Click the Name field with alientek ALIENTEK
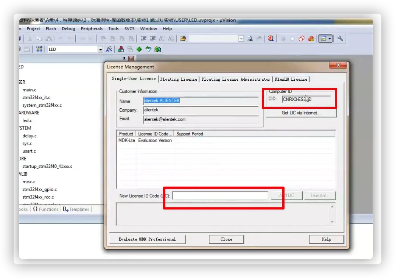This screenshot has width=395, height=278. 201,101
